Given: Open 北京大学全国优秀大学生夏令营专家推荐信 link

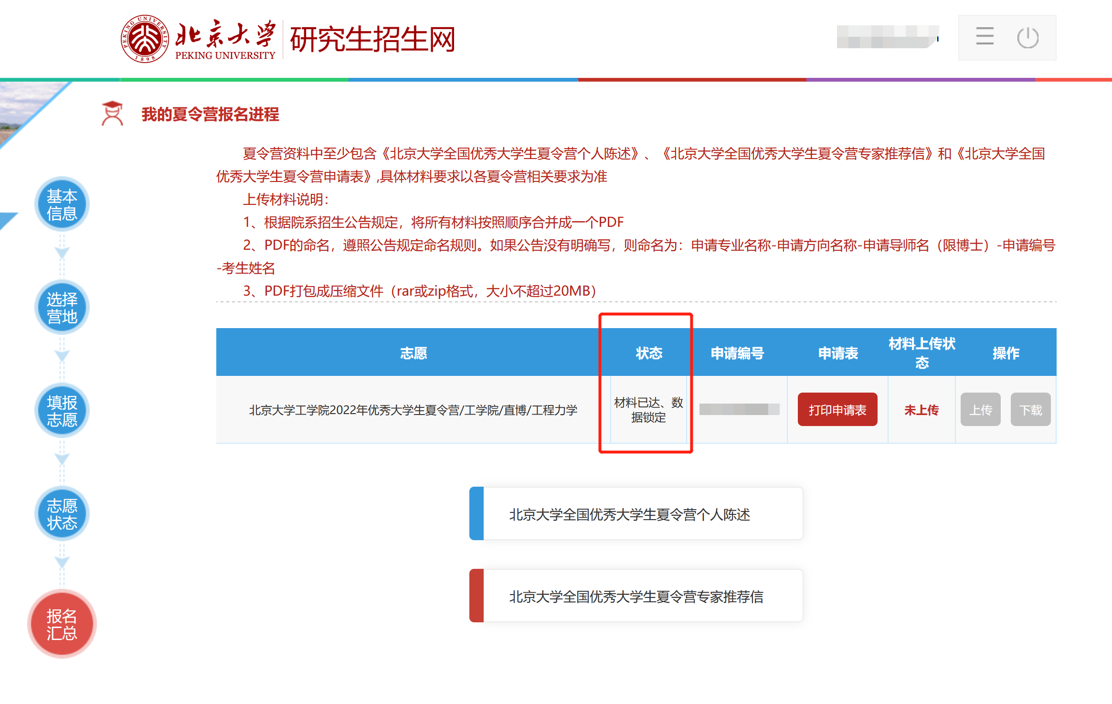Looking at the screenshot, I should pyautogui.click(x=636, y=597).
